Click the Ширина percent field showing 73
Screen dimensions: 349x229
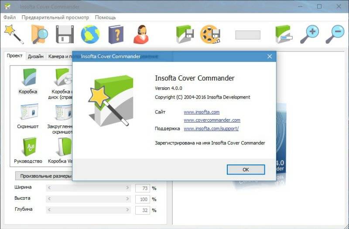(143, 188)
